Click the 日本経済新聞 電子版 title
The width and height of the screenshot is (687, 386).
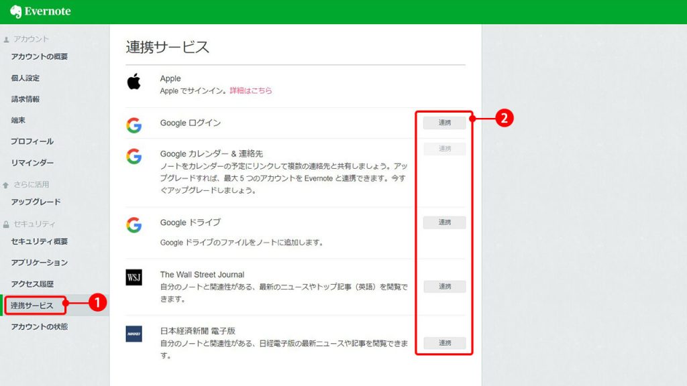pyautogui.click(x=198, y=331)
